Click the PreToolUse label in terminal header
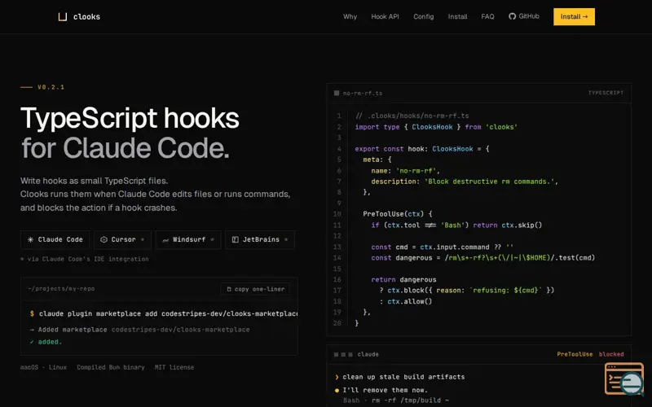The height and width of the screenshot is (407, 652). pyautogui.click(x=575, y=354)
